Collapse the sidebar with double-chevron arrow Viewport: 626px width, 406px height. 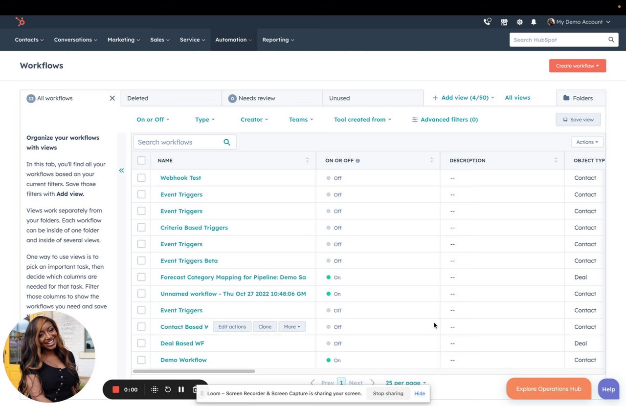pos(121,171)
